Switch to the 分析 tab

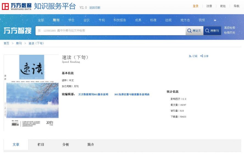pyautogui.click(x=66, y=144)
